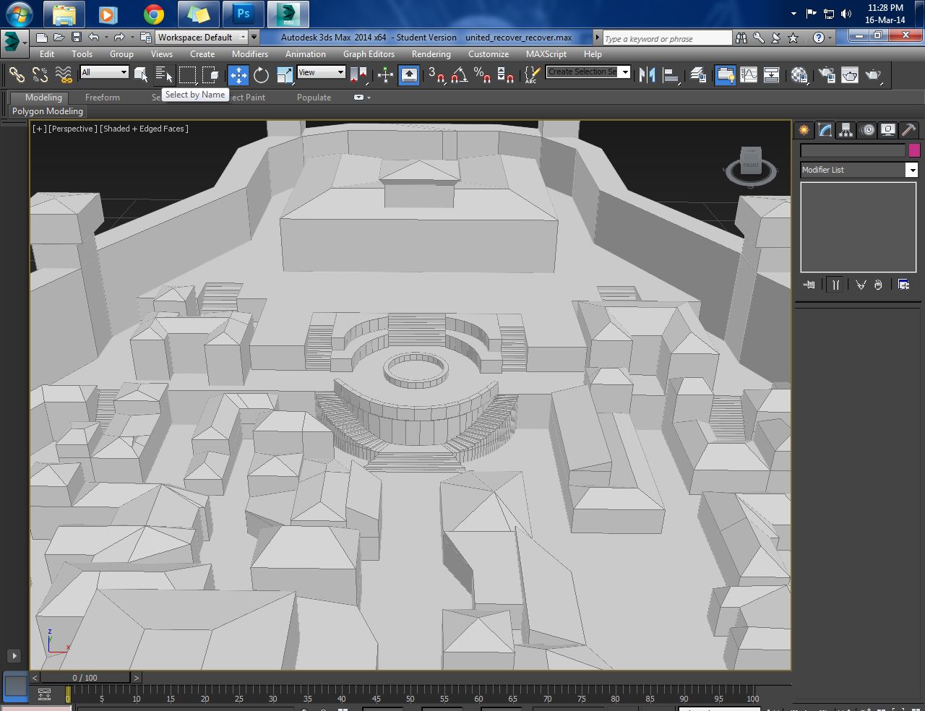925x711 pixels.
Task: Expand the Modifier List dropdown
Action: point(911,170)
